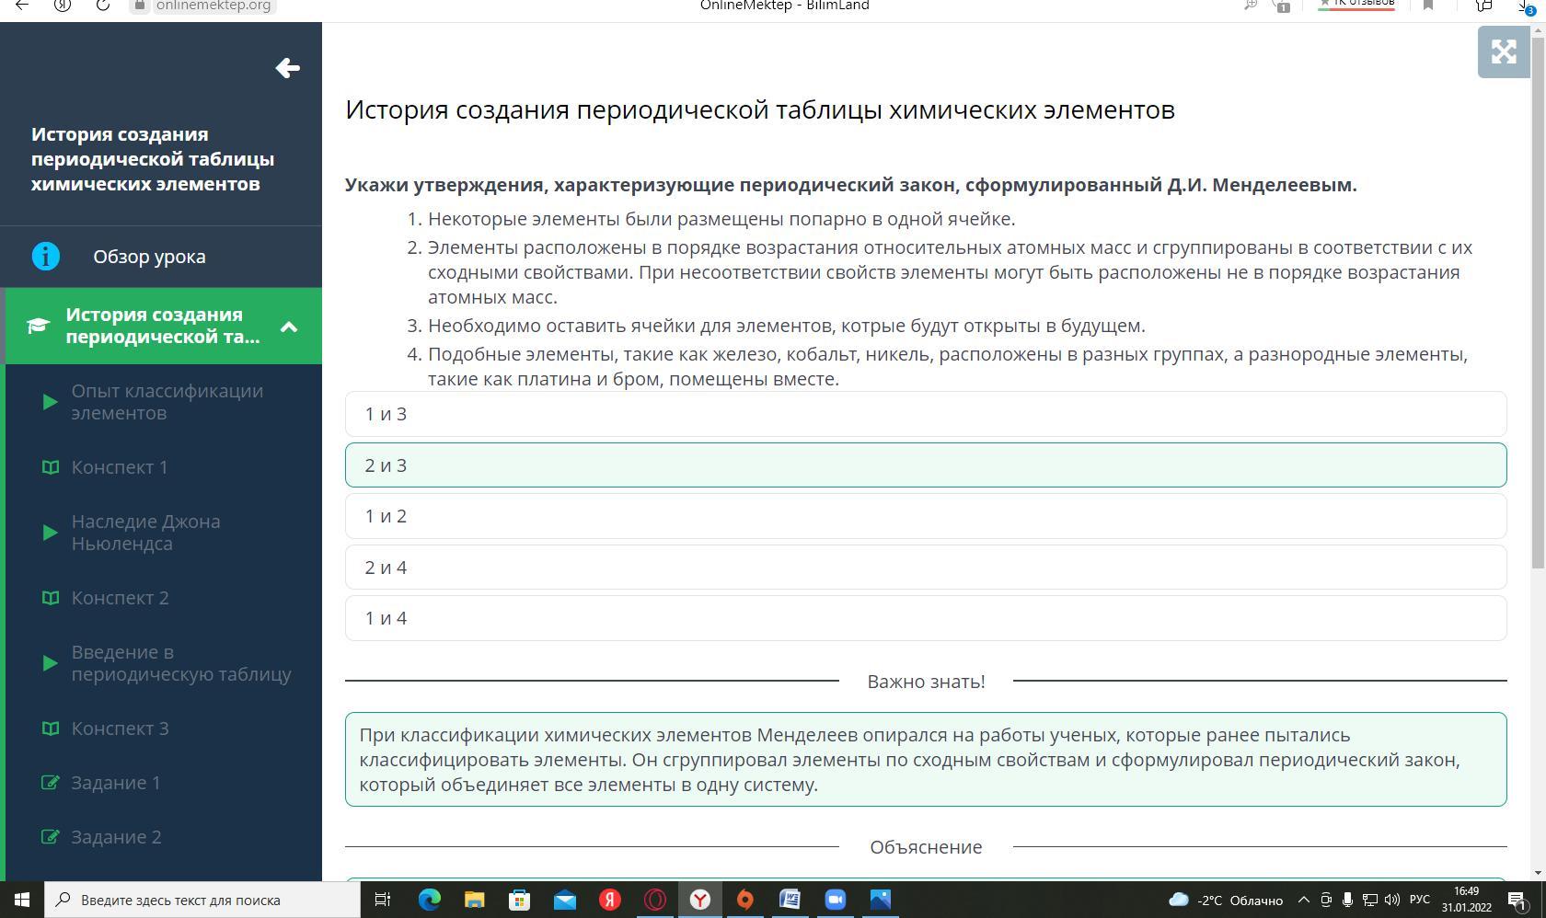The height and width of the screenshot is (918, 1546).
Task: Click the browser bookmark icon
Action: tap(1428, 6)
